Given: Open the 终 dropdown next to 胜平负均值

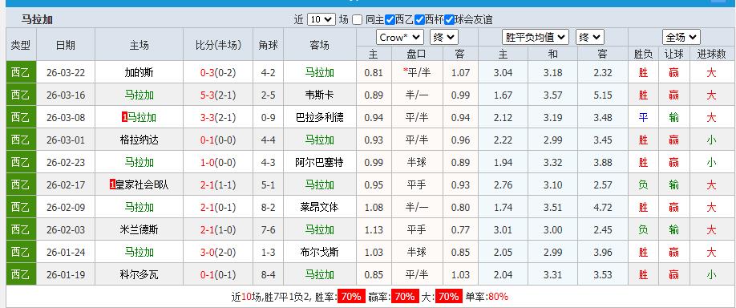Looking at the screenshot, I should tap(589, 37).
